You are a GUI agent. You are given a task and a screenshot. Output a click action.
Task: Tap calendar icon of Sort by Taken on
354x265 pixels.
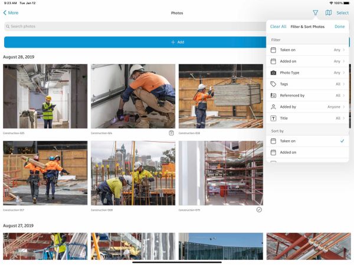point(273,141)
